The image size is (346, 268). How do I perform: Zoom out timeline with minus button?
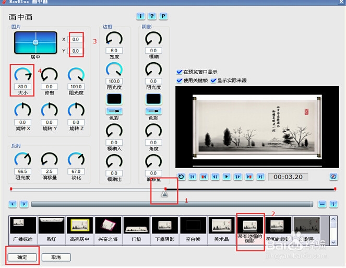coord(322,204)
